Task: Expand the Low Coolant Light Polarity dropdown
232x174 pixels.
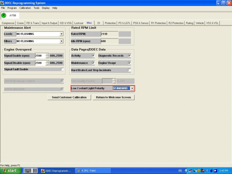Action: [x=132, y=88]
